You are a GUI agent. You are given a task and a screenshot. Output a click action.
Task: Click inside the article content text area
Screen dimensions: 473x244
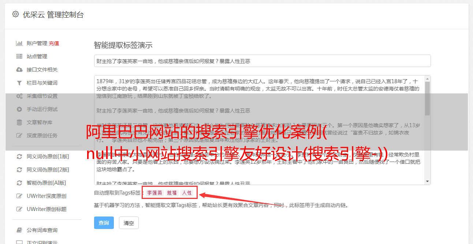click(x=259, y=130)
